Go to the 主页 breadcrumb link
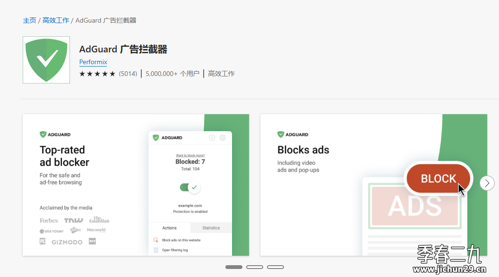 (x=30, y=20)
